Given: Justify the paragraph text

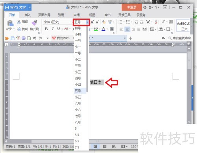Looking at the screenshot, I should 139,29.
